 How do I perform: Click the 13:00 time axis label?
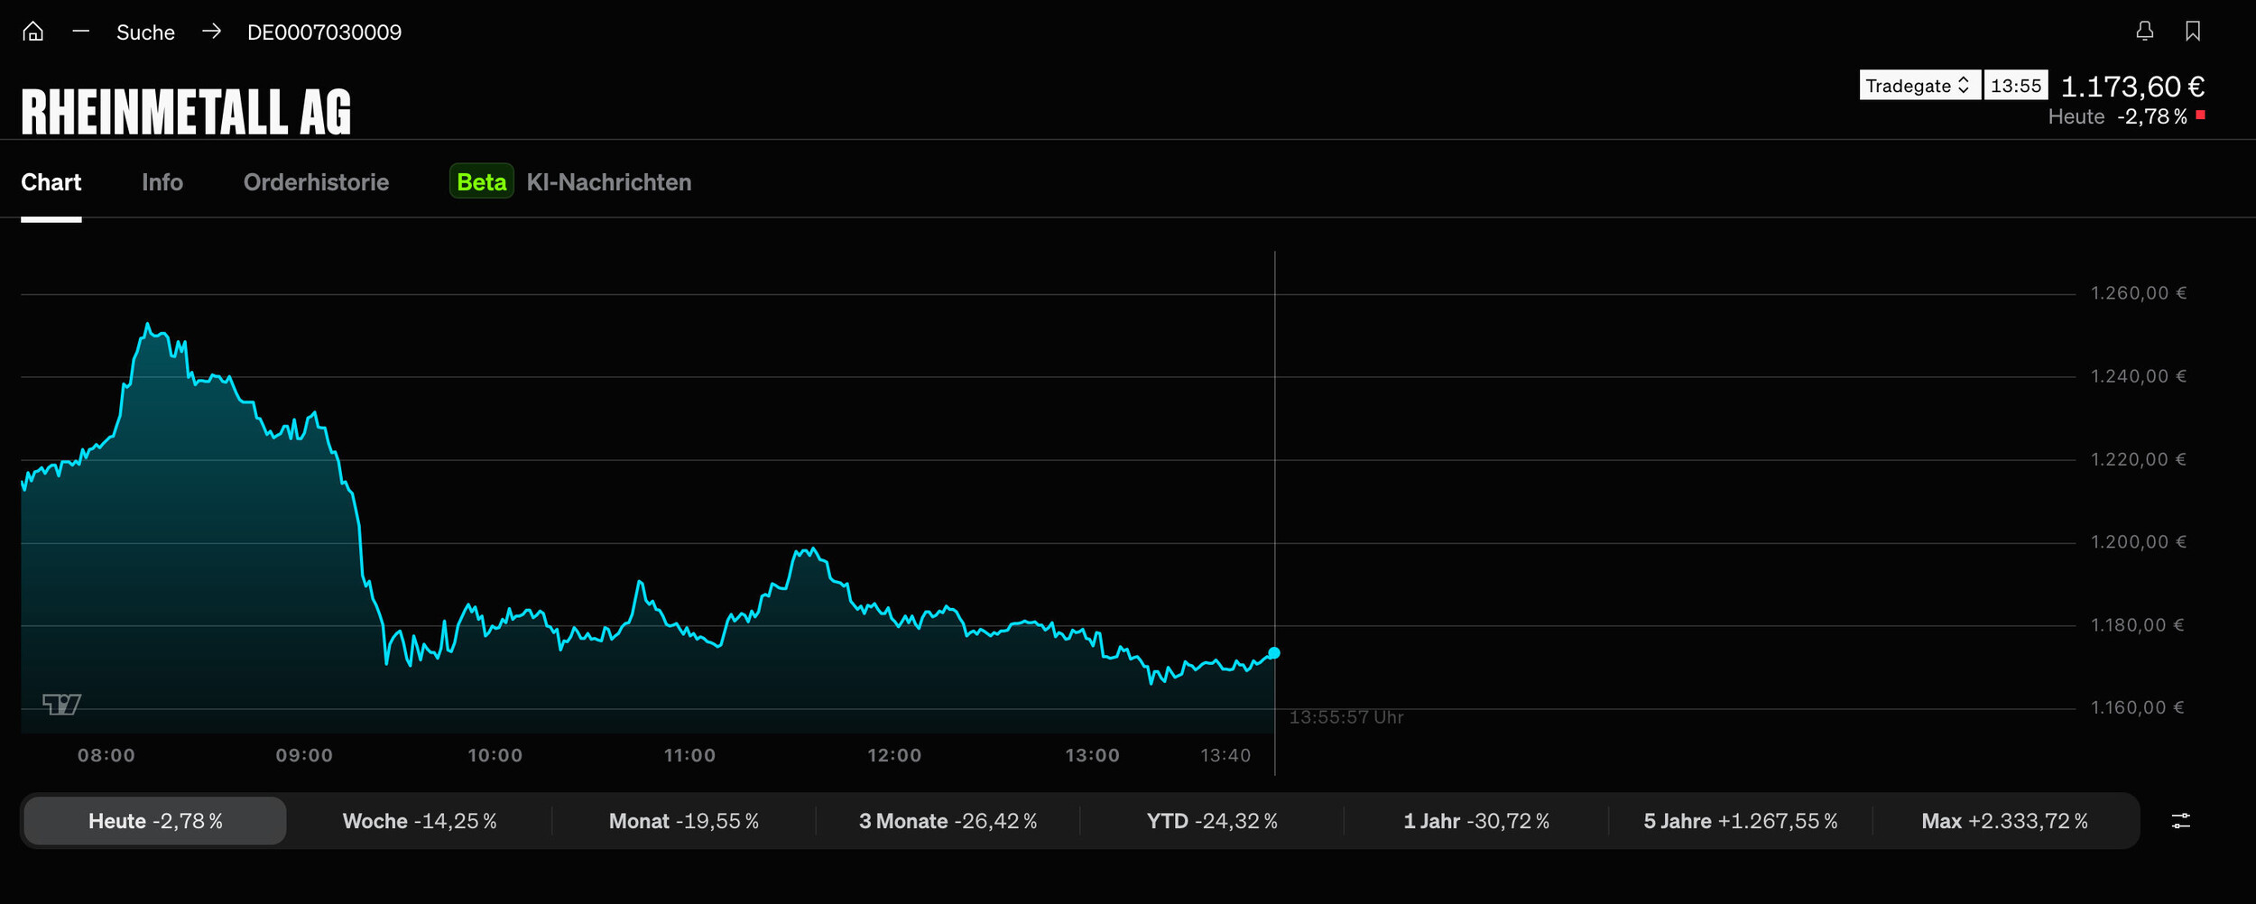click(x=1092, y=755)
